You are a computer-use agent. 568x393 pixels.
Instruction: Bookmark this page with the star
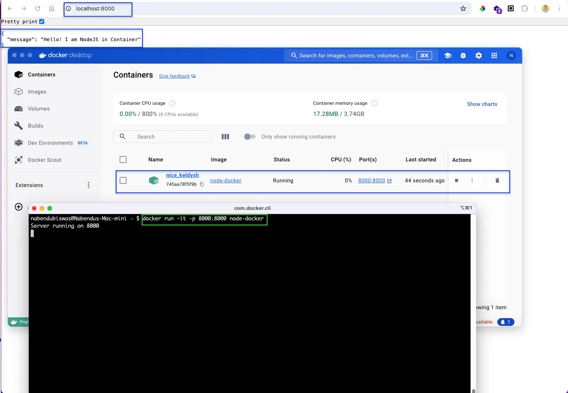click(x=463, y=9)
